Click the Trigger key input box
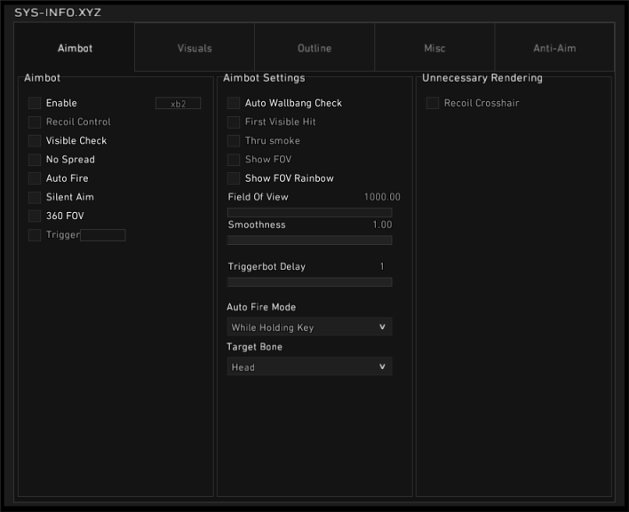The width and height of the screenshot is (629, 512). [x=103, y=235]
